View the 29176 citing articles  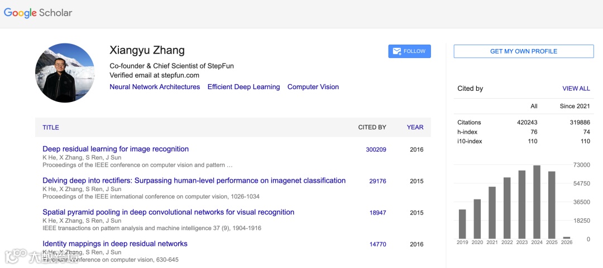(x=377, y=181)
